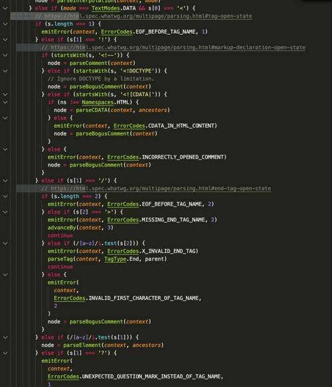Click the X_INVALID_END_TAG error code
This screenshot has width=332, height=387.
[x=169, y=252]
